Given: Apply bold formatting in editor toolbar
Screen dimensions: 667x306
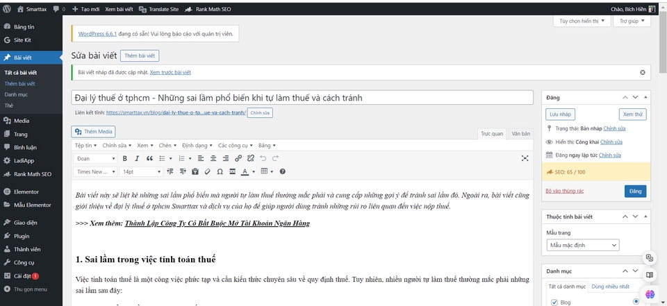Looking at the screenshot, I should coord(124,158).
